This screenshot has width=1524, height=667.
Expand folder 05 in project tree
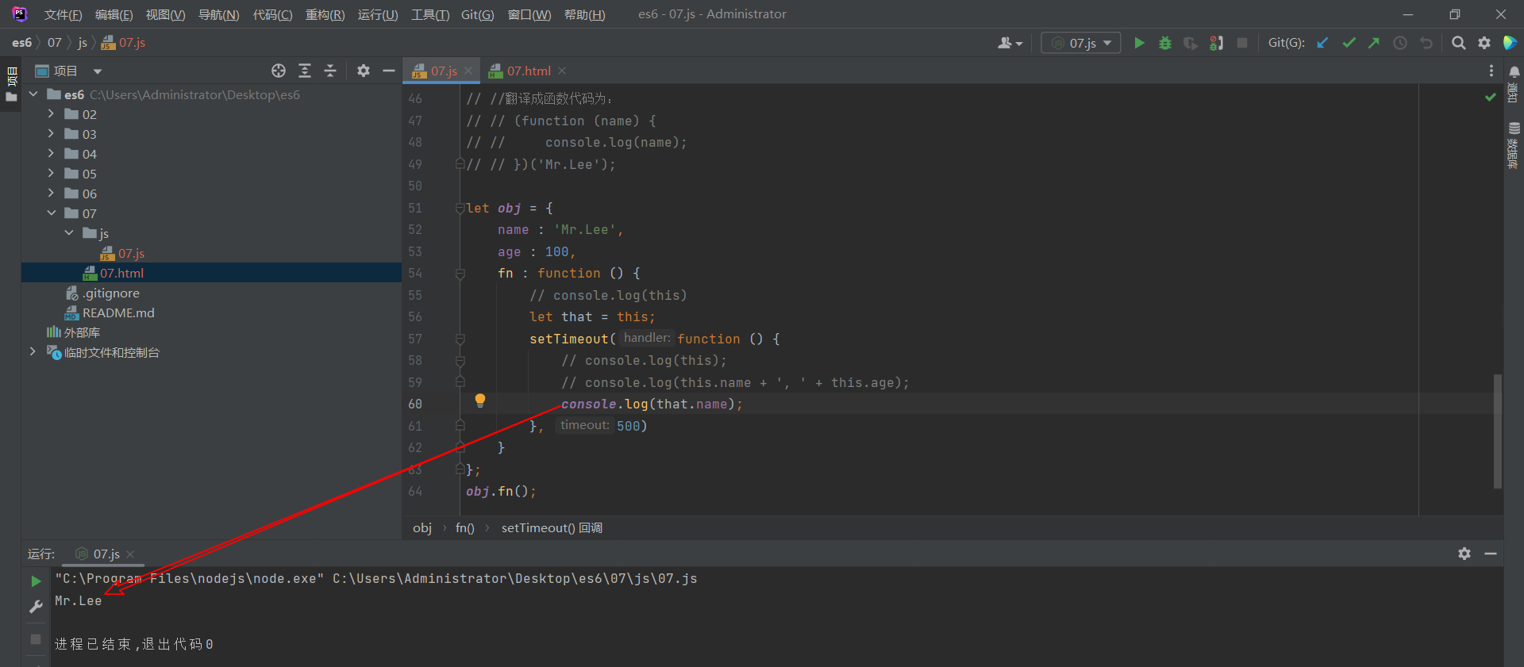[51, 173]
